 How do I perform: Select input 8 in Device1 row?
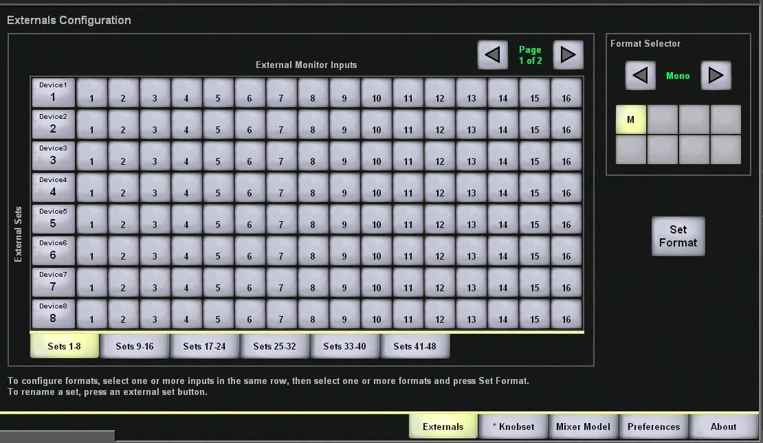[x=313, y=93]
